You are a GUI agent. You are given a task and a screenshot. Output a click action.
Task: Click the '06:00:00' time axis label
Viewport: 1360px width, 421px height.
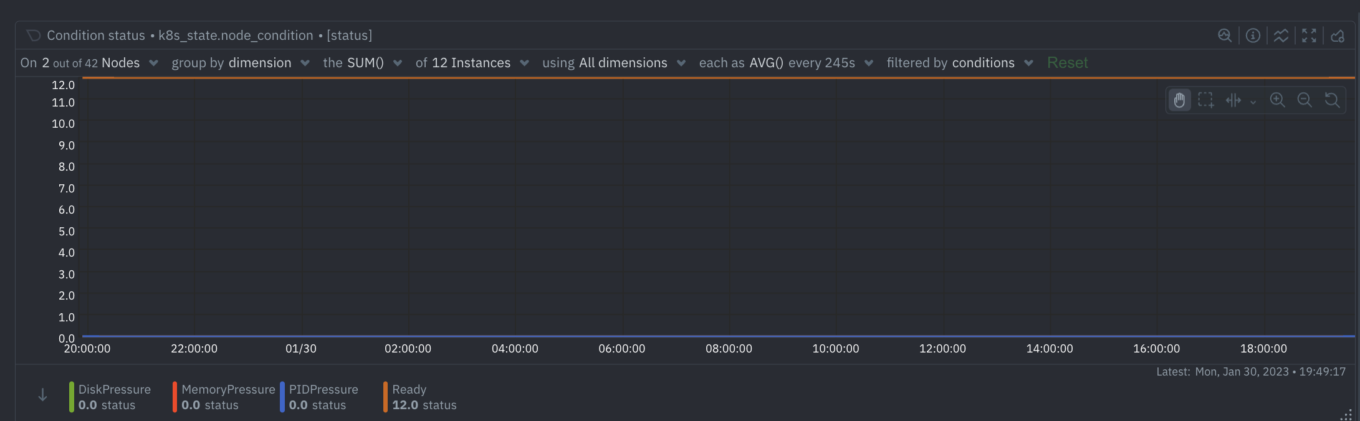622,349
